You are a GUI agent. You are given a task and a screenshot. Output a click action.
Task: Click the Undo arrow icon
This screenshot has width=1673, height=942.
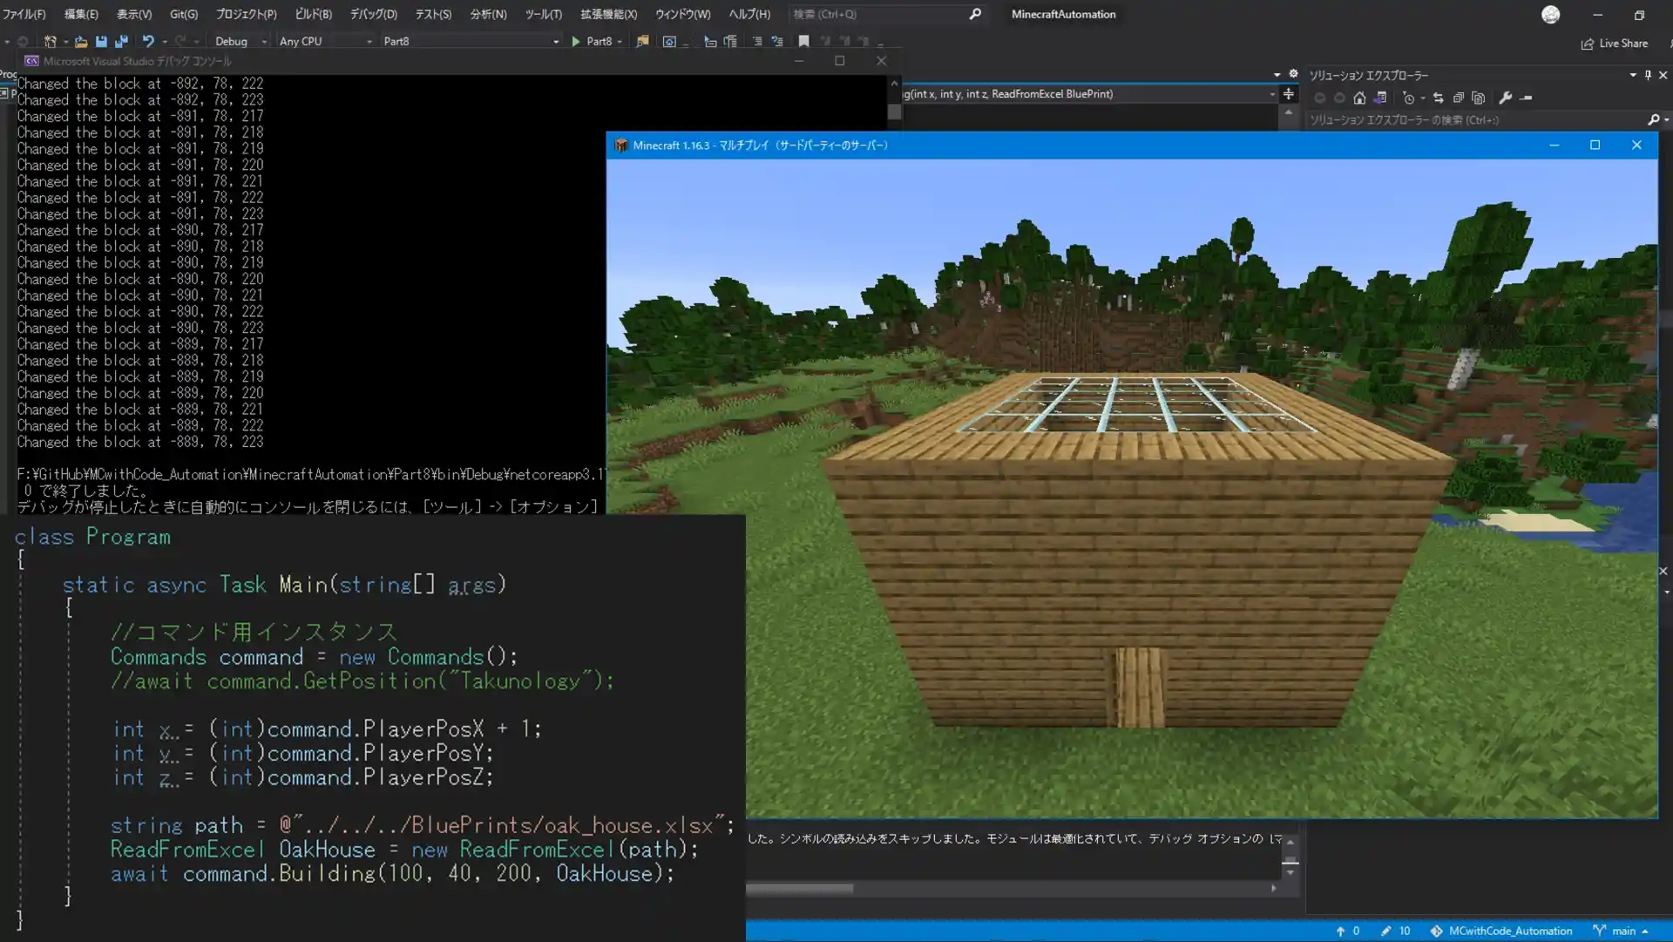coord(148,41)
